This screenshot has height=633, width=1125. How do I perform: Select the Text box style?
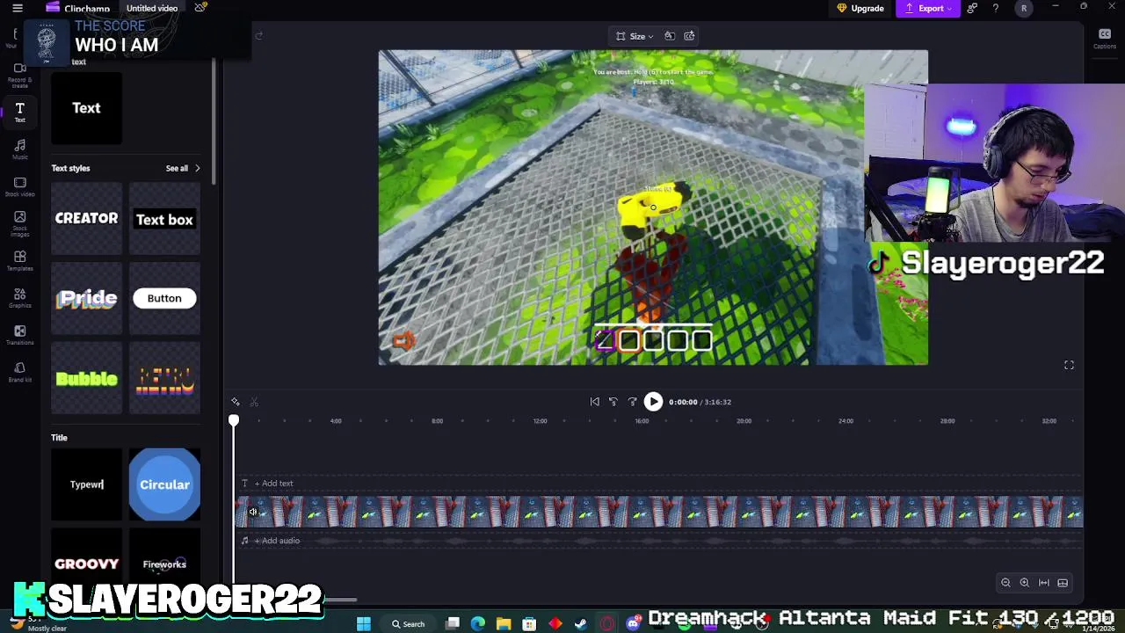click(x=164, y=219)
